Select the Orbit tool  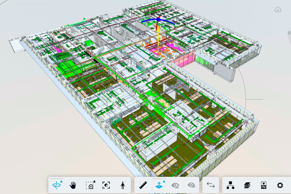(x=56, y=185)
